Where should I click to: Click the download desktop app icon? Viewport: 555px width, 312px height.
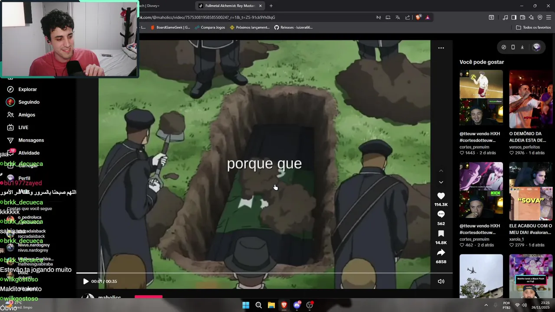point(522,47)
